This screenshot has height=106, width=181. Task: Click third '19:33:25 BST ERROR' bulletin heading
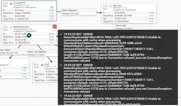coord(78,96)
